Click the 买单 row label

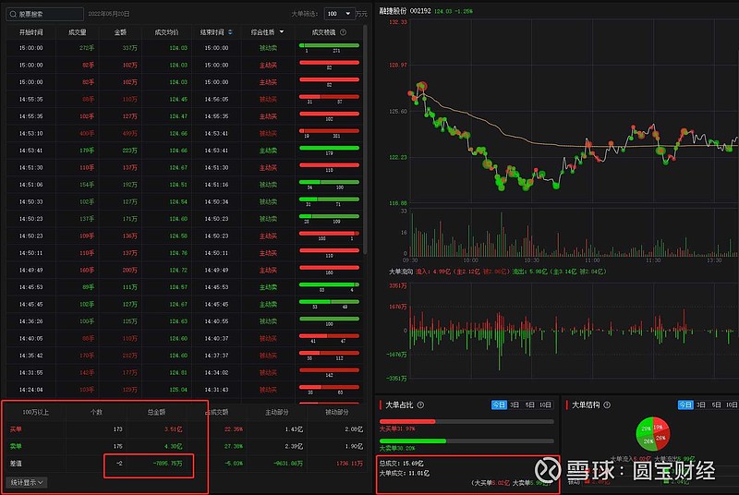(16, 429)
